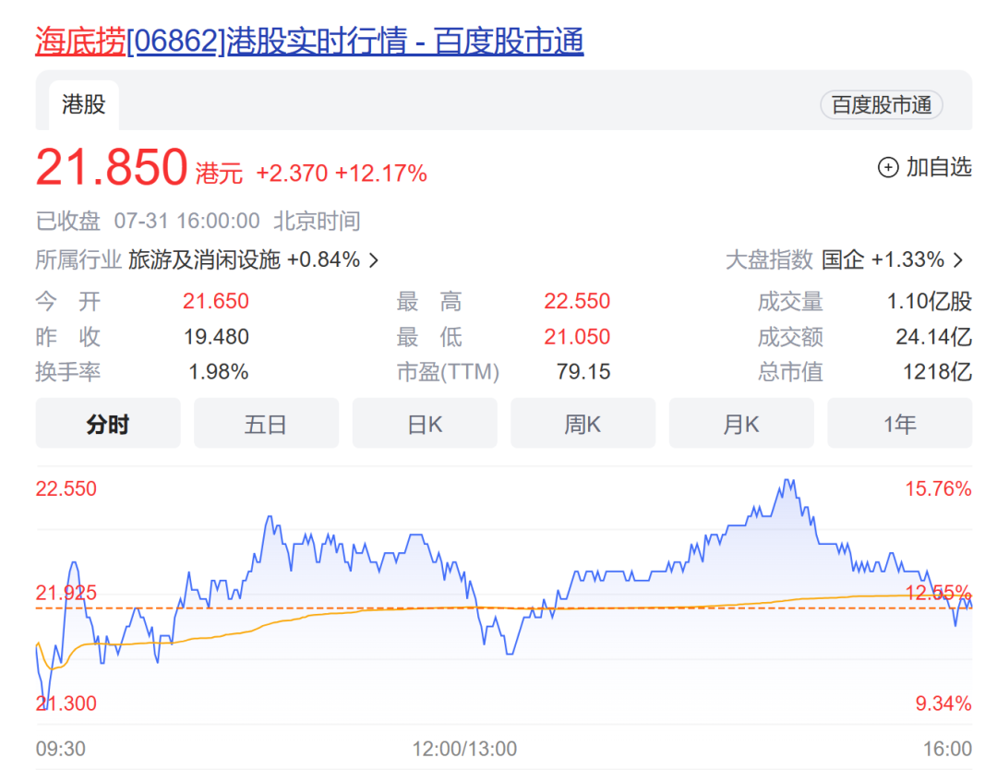Click the afternoon price peak on the chart
The width and height of the screenshot is (997, 770).
click(x=789, y=481)
